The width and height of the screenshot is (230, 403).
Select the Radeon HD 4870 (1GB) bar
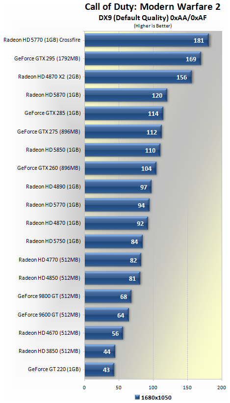[116, 223]
